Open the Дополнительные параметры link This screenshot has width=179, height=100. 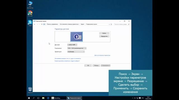[x=102, y=55]
